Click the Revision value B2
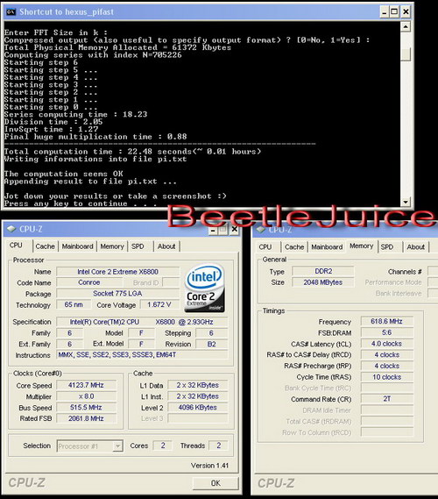This screenshot has width=438, height=499. 212,344
